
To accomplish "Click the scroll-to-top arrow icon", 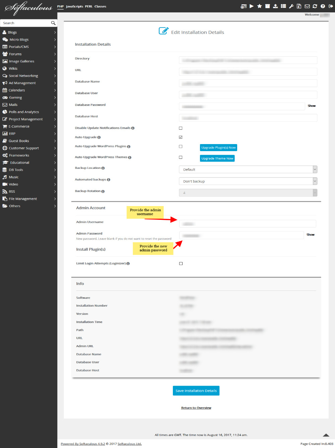I will point(326,435).
